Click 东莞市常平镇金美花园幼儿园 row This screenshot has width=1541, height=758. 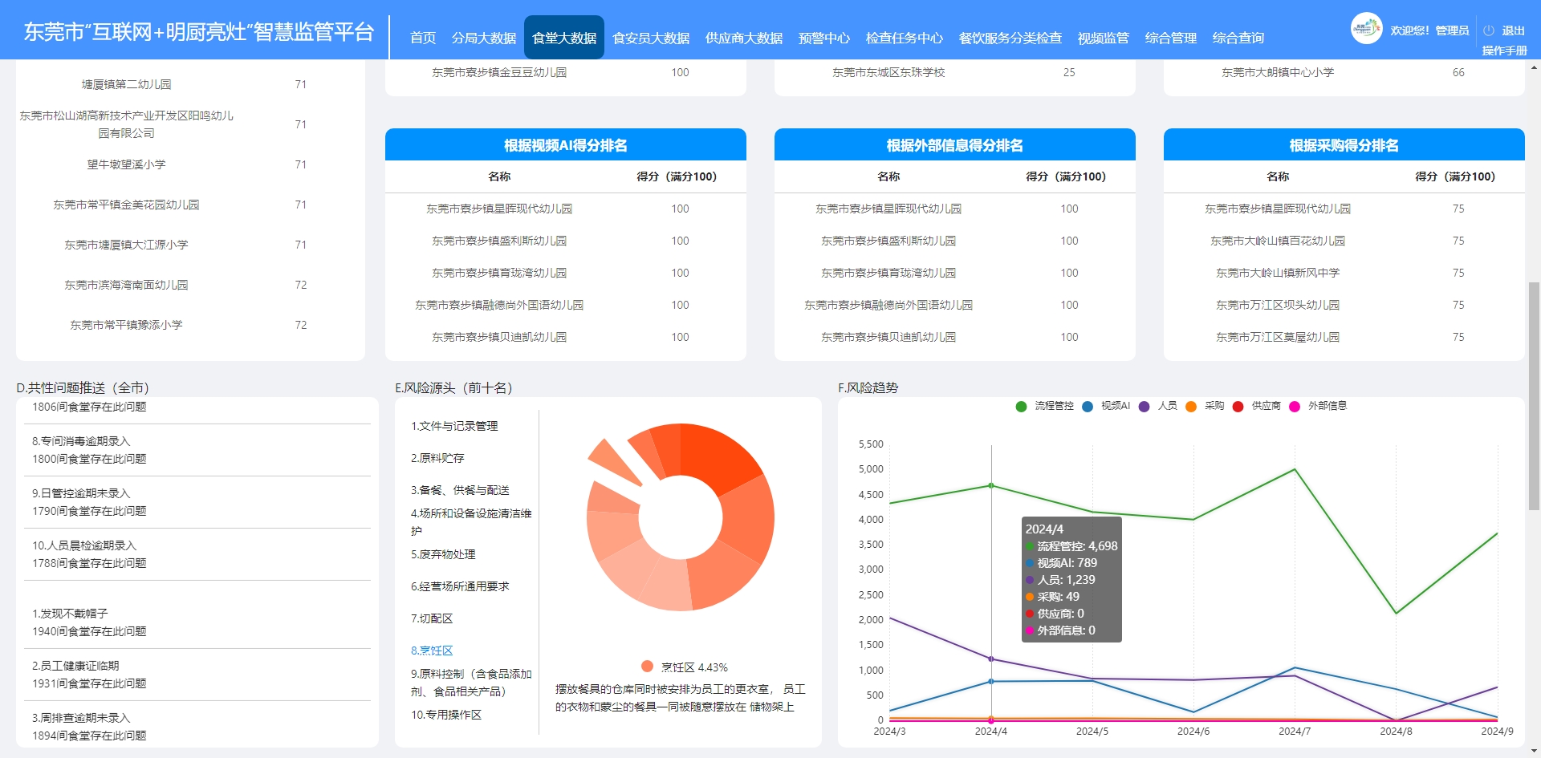(190, 205)
